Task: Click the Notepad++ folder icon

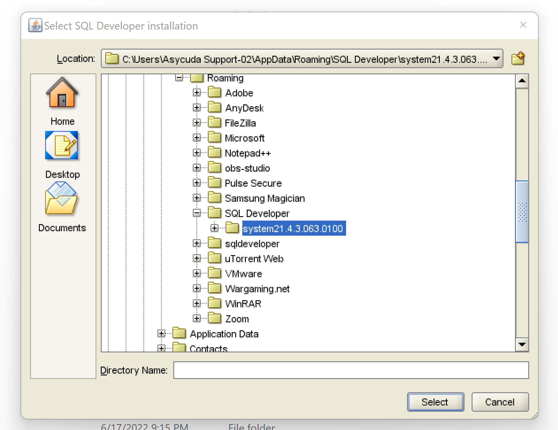Action: (214, 152)
